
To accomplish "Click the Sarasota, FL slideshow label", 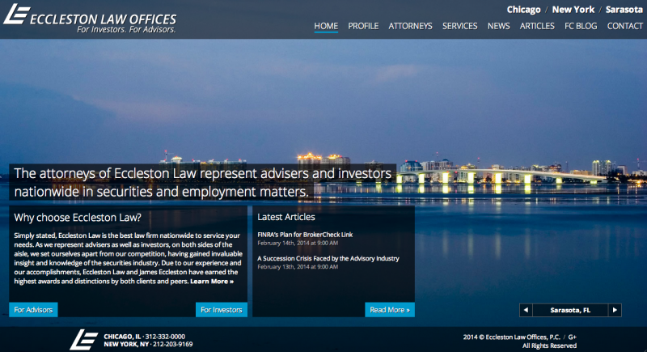I will [570, 310].
